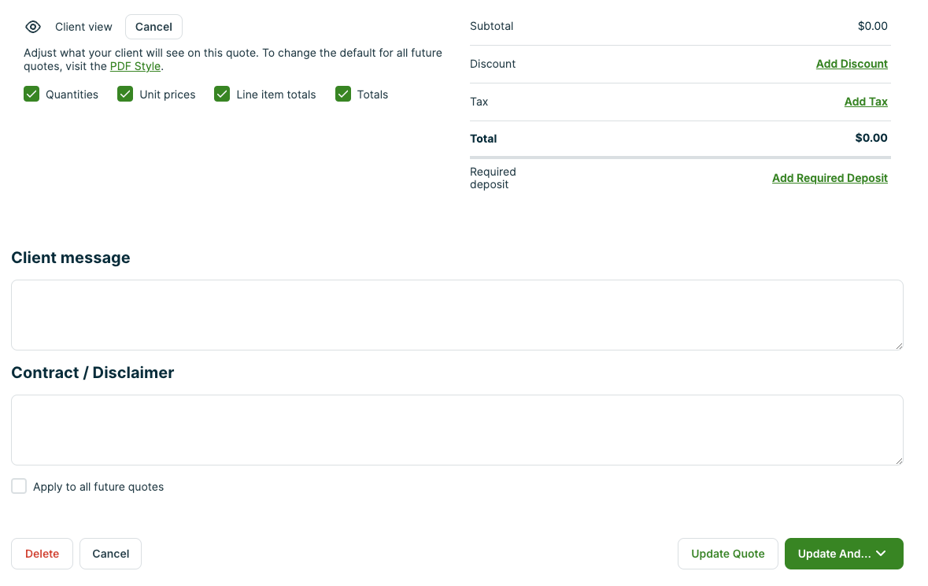Disable Line item totals checkbox
Viewport: 928px width, 586px height.
222,95
